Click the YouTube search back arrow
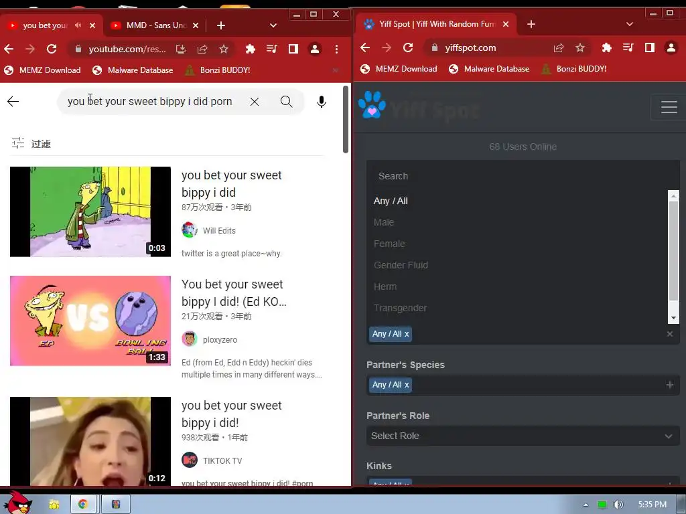686x514 pixels. [x=13, y=102]
